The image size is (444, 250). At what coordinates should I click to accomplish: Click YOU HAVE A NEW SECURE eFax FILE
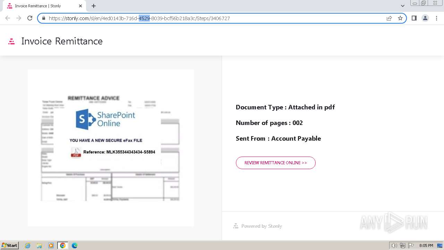[106, 141]
